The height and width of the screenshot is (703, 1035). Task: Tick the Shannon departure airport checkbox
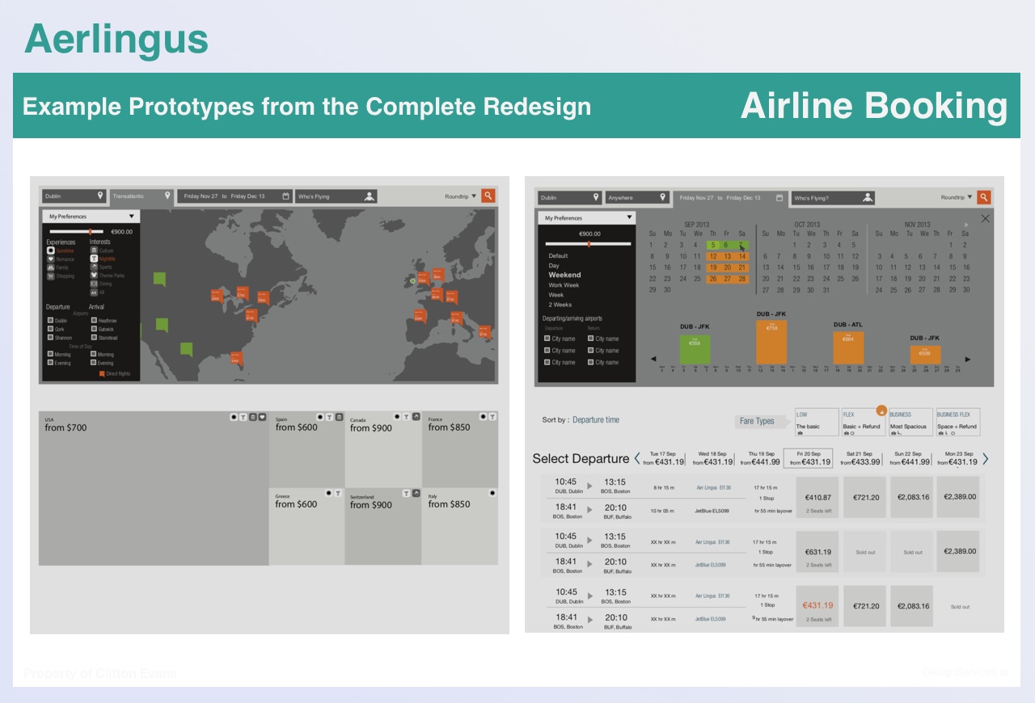point(51,338)
